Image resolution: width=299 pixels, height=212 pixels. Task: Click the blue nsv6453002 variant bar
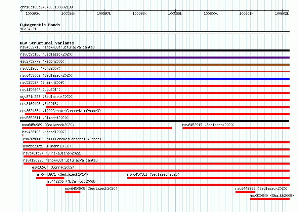click(155, 79)
